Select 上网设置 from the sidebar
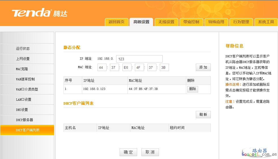The image size is (278, 159). point(23,59)
